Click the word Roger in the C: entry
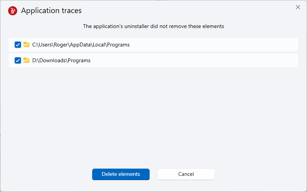307x192 pixels. (x=61, y=45)
